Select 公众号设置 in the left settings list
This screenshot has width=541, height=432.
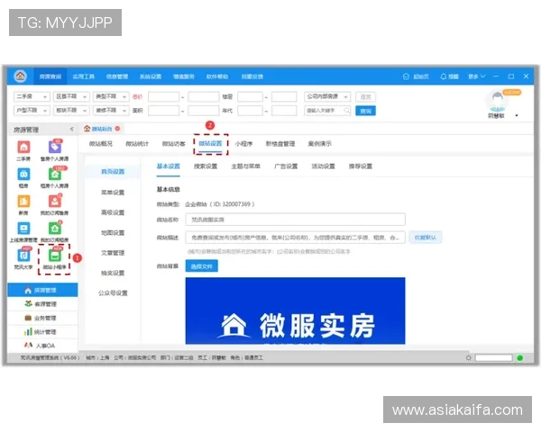pos(113,293)
